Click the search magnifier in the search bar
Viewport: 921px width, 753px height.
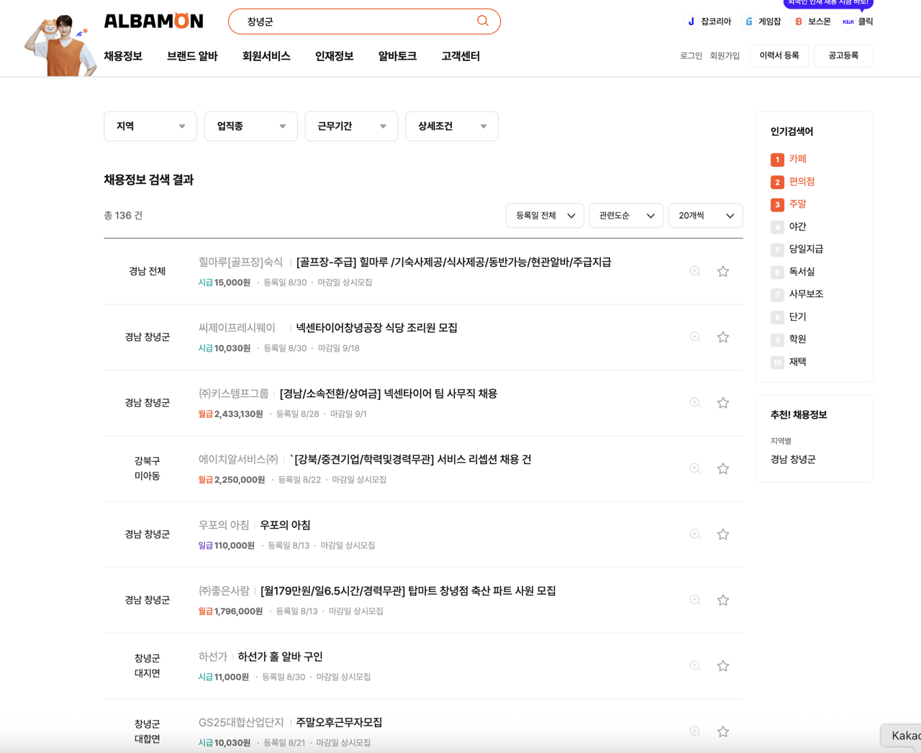pyautogui.click(x=482, y=21)
